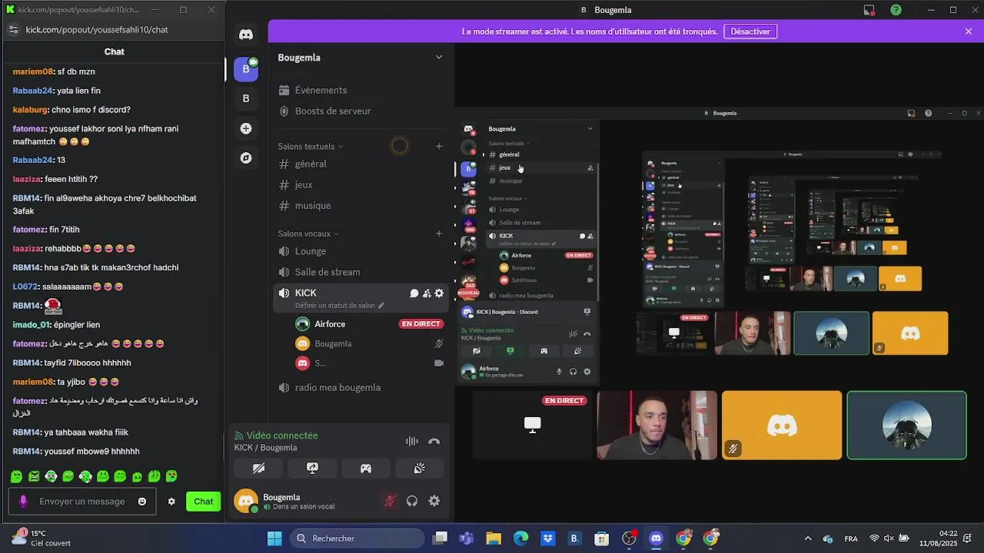This screenshot has height=553, width=984.
Task: Open Discord direct messages home icon
Action: pyautogui.click(x=246, y=35)
